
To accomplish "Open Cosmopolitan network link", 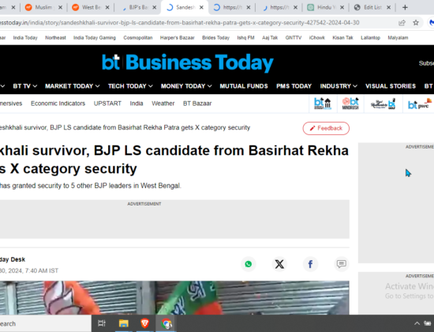I will [x=138, y=38].
